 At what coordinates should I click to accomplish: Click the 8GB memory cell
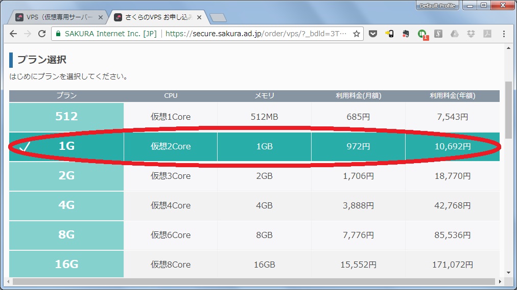coord(265,235)
